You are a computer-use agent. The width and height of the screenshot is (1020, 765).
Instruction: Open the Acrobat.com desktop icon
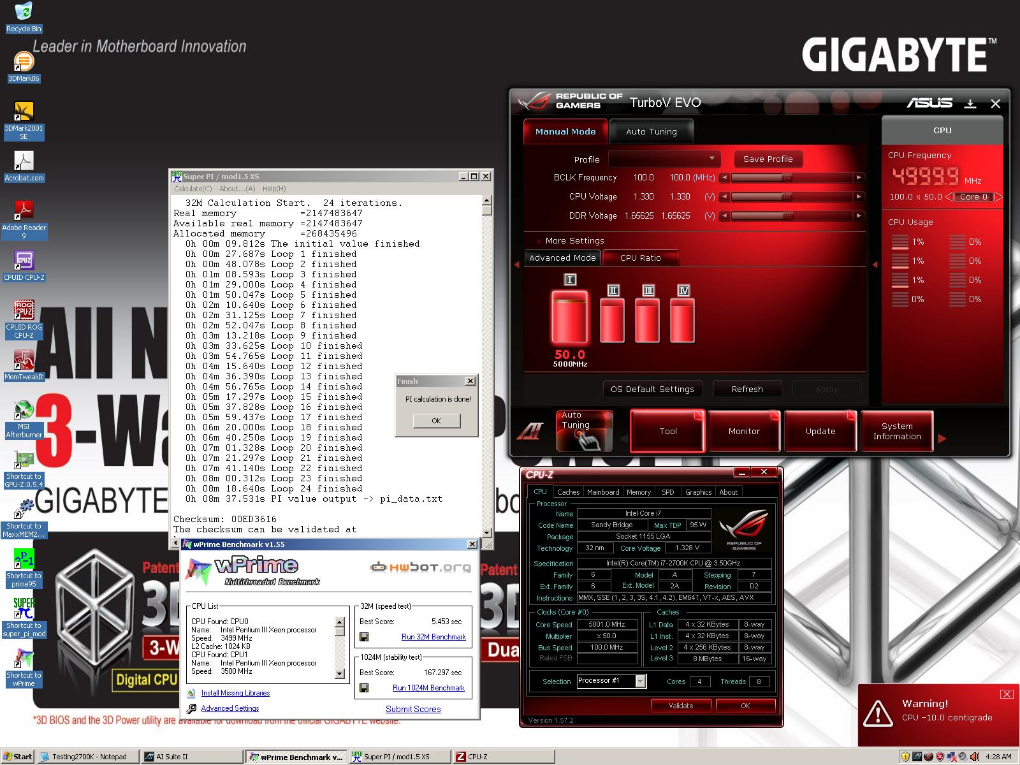(24, 166)
